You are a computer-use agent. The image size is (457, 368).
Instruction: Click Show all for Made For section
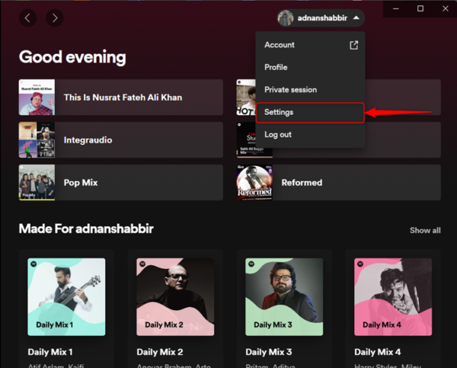pyautogui.click(x=425, y=230)
